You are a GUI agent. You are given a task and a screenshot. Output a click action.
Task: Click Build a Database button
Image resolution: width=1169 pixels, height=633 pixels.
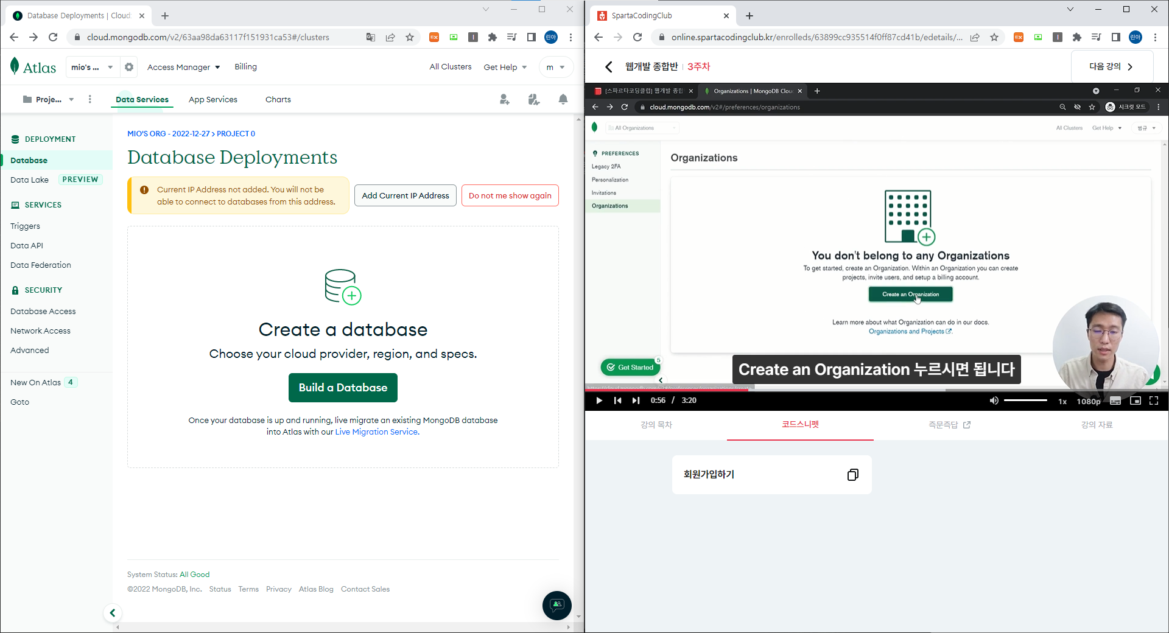point(343,388)
